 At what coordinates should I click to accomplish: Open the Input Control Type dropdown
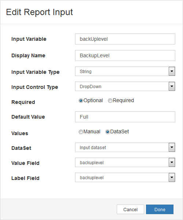point(125,86)
